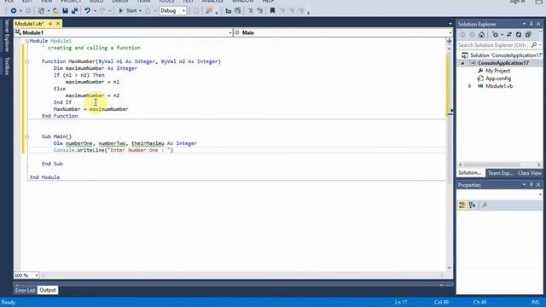Open the Properties window options arrow

524,185
